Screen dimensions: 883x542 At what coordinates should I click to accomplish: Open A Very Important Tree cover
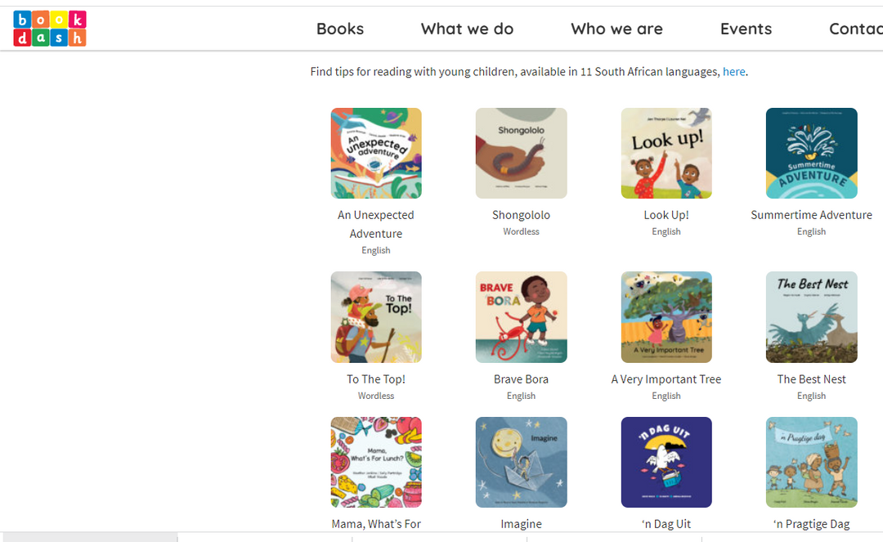666,317
